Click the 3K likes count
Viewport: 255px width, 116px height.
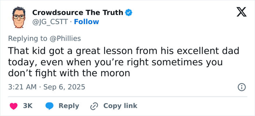point(28,106)
